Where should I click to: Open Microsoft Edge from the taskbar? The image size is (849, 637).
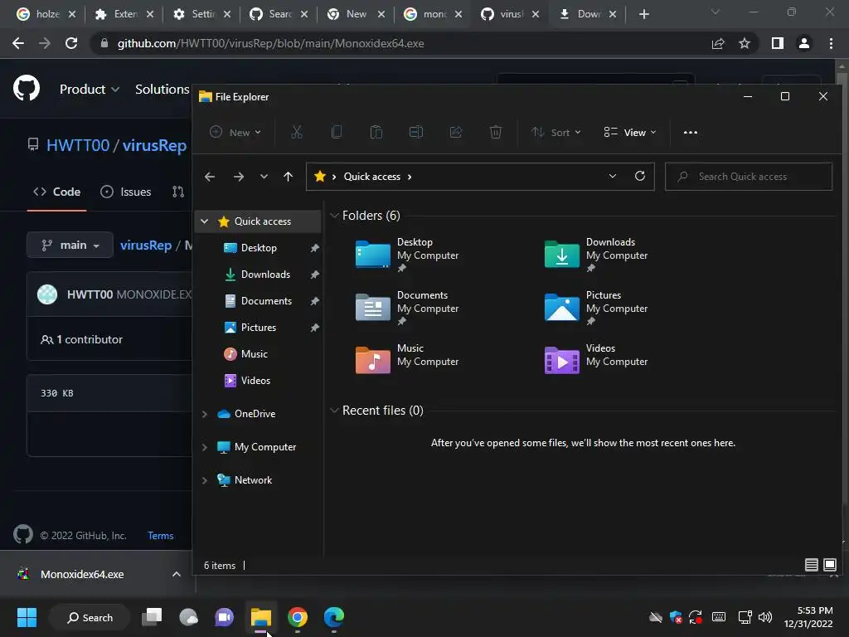(x=333, y=617)
